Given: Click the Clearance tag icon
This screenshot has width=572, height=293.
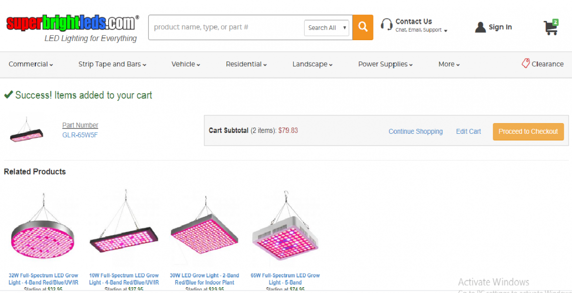Looking at the screenshot, I should click(526, 63).
